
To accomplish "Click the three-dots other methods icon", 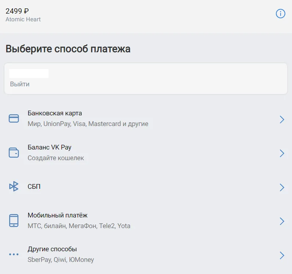I will tap(14, 254).
